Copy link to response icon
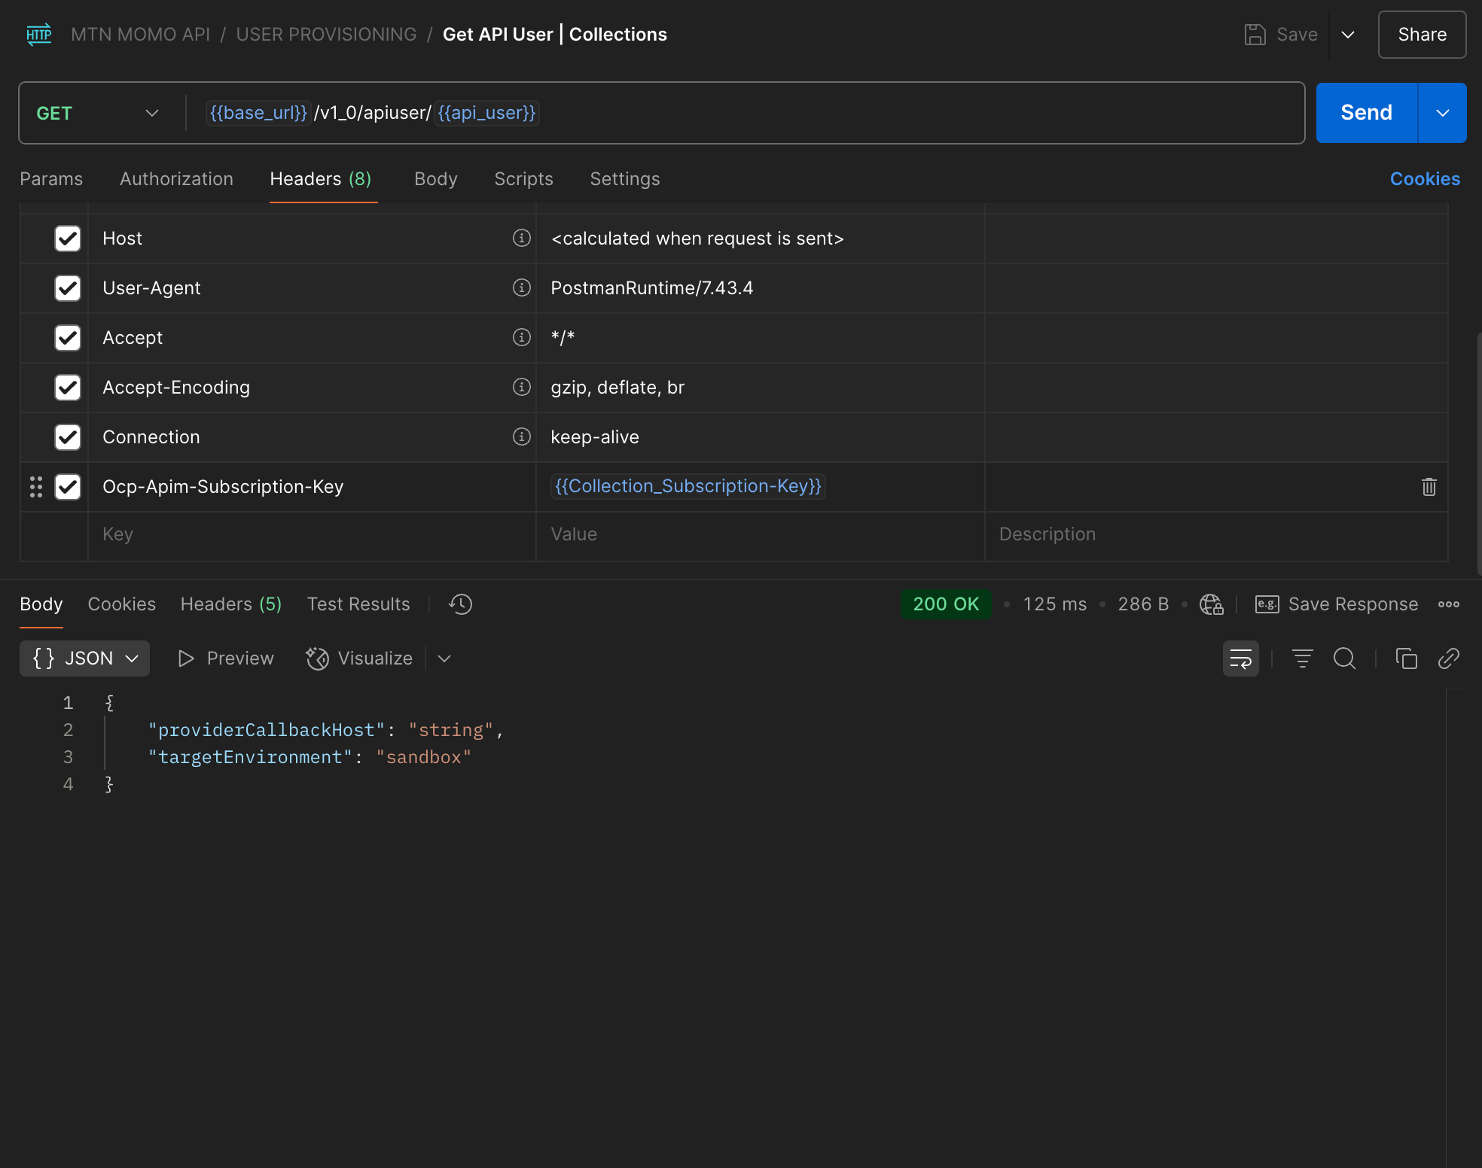The width and height of the screenshot is (1482, 1168). tap(1448, 659)
